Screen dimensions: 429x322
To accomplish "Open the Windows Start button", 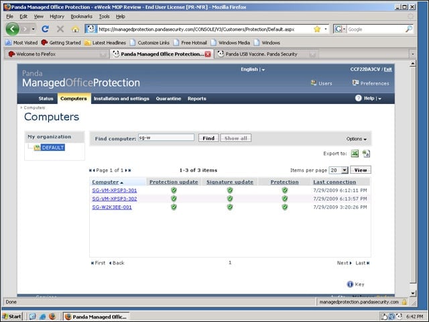I will pos(12,317).
